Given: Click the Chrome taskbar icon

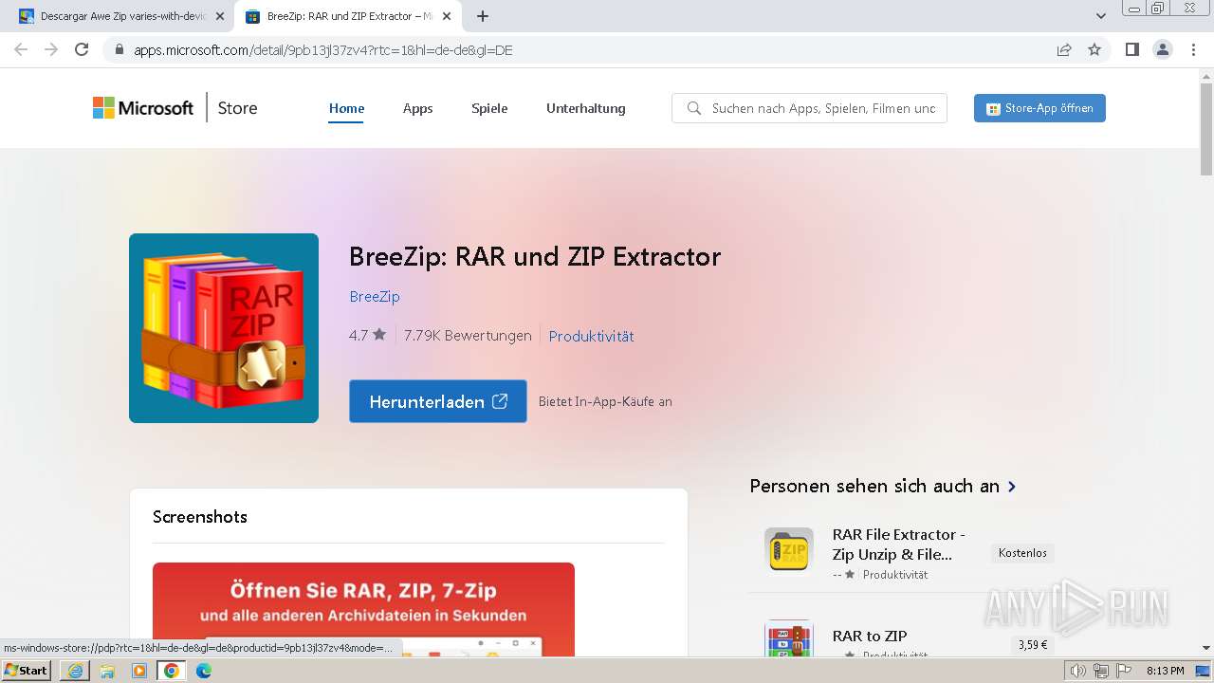Looking at the screenshot, I should [172, 671].
